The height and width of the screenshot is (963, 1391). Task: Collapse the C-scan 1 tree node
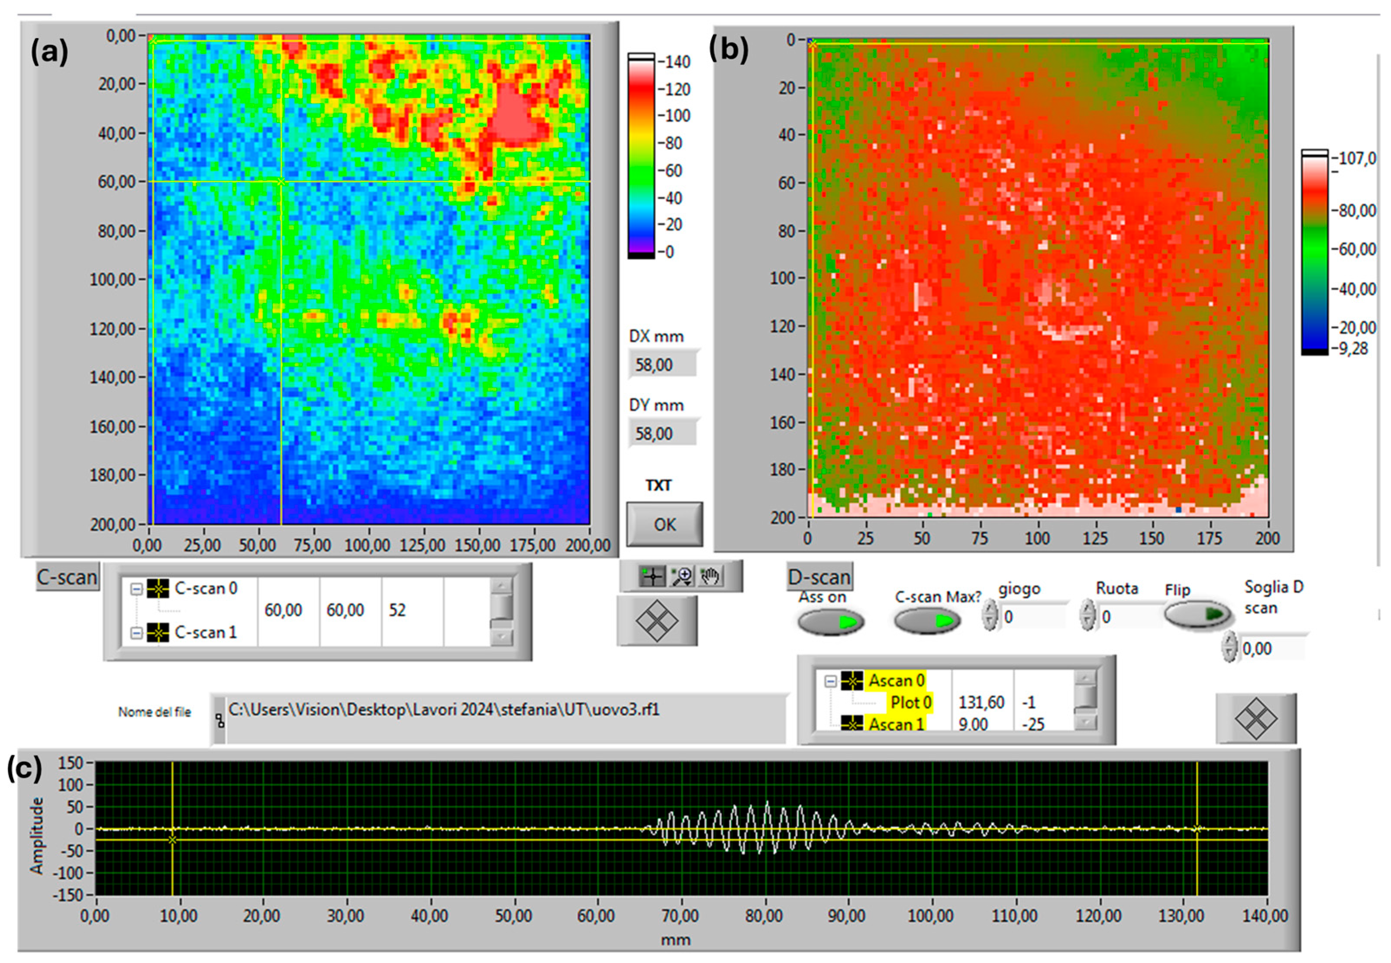pyautogui.click(x=136, y=632)
